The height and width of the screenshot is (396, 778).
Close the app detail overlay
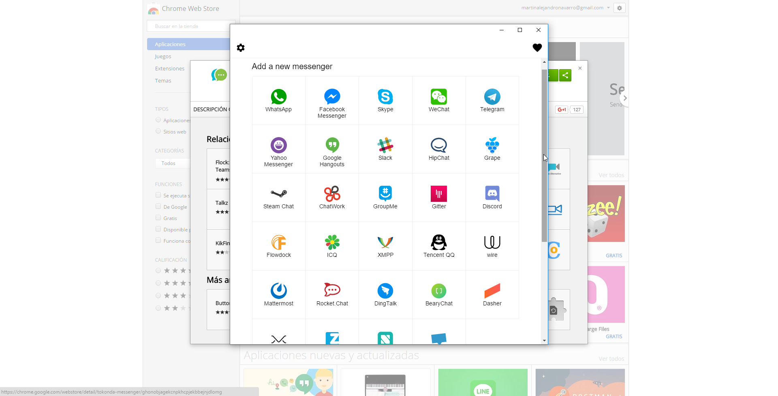580,68
